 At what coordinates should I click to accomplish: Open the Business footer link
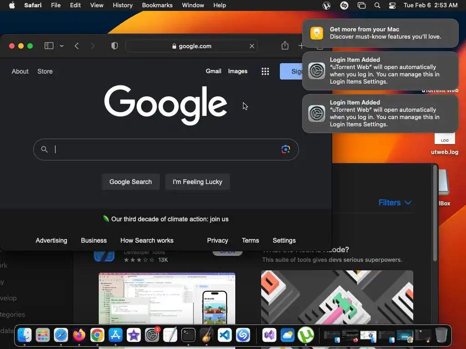pos(94,240)
